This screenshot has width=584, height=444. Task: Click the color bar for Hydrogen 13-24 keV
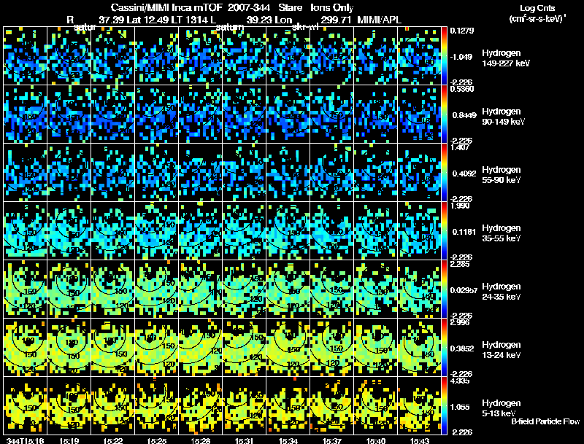[x=444, y=348]
